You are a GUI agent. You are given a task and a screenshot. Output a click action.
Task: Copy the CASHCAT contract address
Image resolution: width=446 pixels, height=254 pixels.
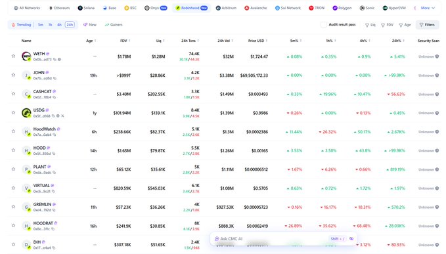coord(55,97)
